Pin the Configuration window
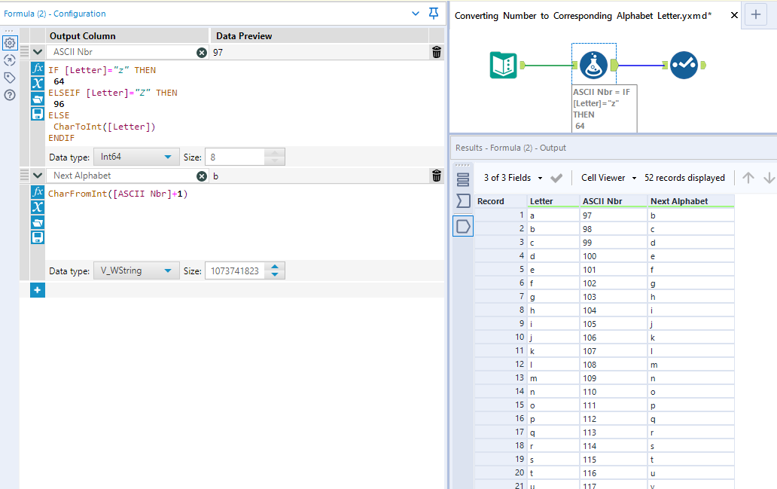Screen dimensions: 777x489 click(433, 14)
